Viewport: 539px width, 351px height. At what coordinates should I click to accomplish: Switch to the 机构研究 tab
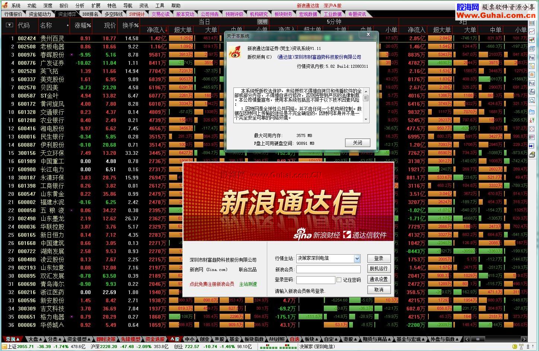(x=259, y=14)
